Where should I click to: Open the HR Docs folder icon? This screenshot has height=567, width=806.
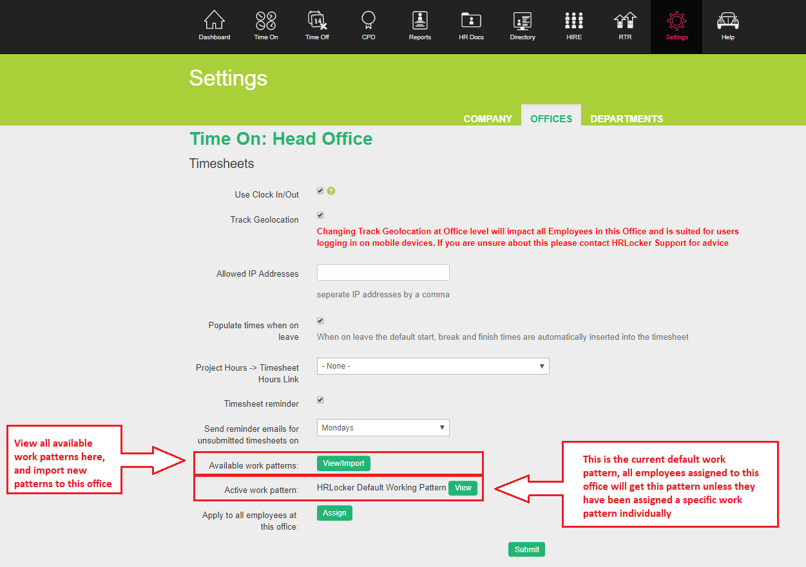[471, 21]
